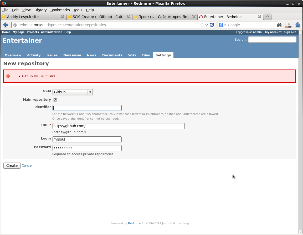Expand the search engine selector arrow
Image resolution: width=303 pixels, height=235 pixels.
(x=225, y=25)
